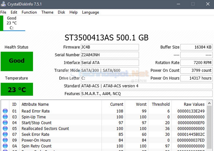Minimize the CrystalDiskInfo window
This screenshot has height=151, width=214.
point(178,4)
